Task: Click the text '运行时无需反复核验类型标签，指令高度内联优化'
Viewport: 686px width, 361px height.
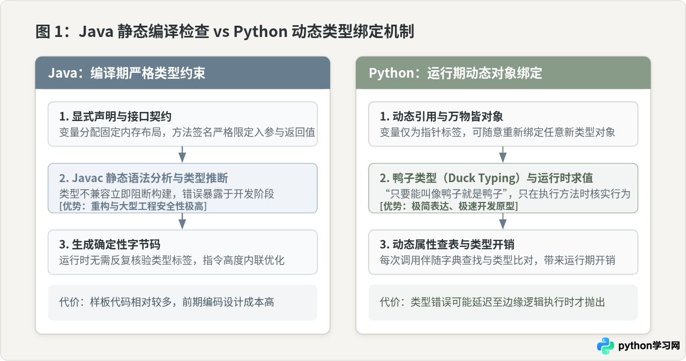Action: pos(171,260)
